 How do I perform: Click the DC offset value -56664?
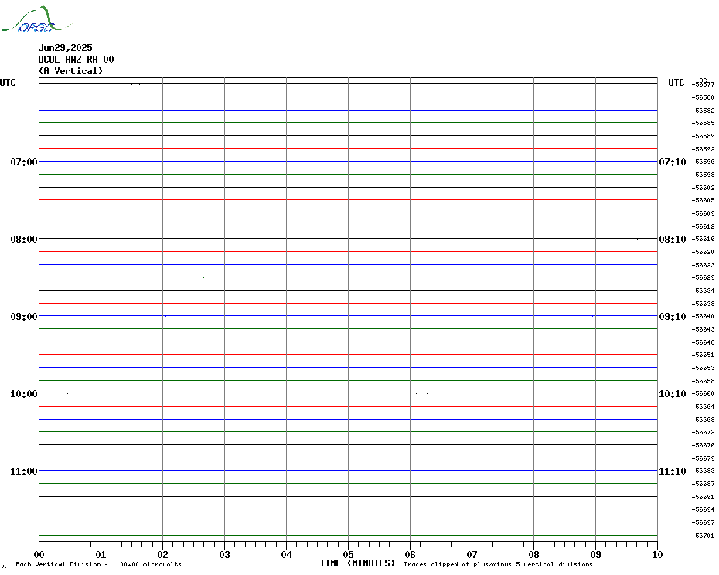[x=703, y=407]
